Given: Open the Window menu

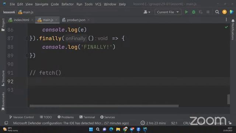Looking at the screenshot, I should [x=110, y=4].
